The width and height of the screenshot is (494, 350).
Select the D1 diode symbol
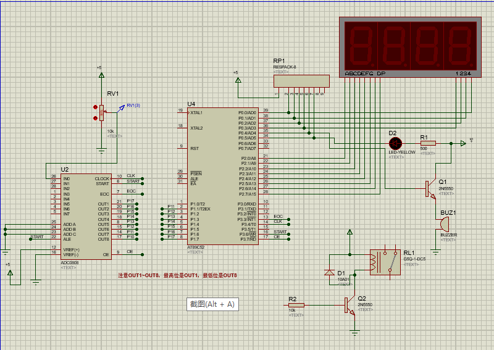tap(330, 272)
